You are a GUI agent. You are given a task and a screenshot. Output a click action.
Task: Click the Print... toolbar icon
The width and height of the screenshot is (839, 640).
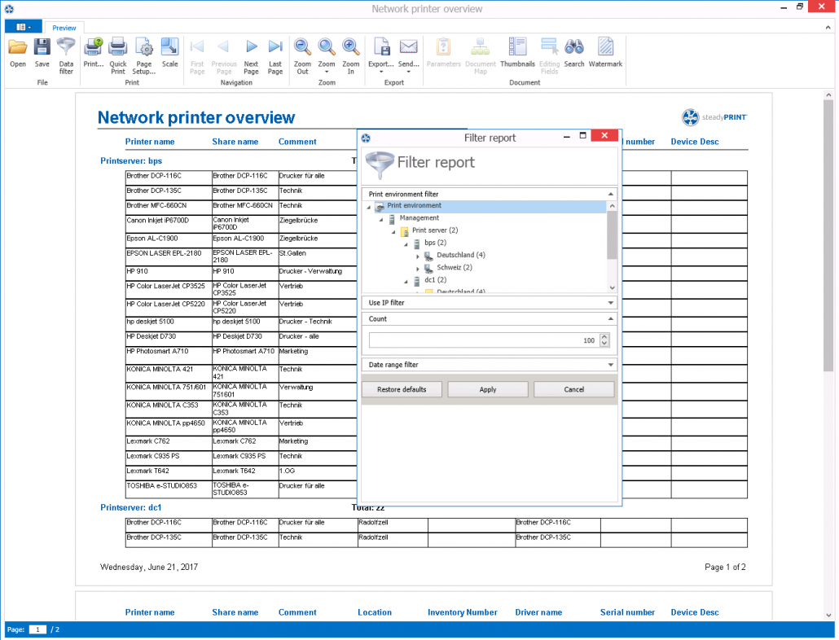(93, 52)
